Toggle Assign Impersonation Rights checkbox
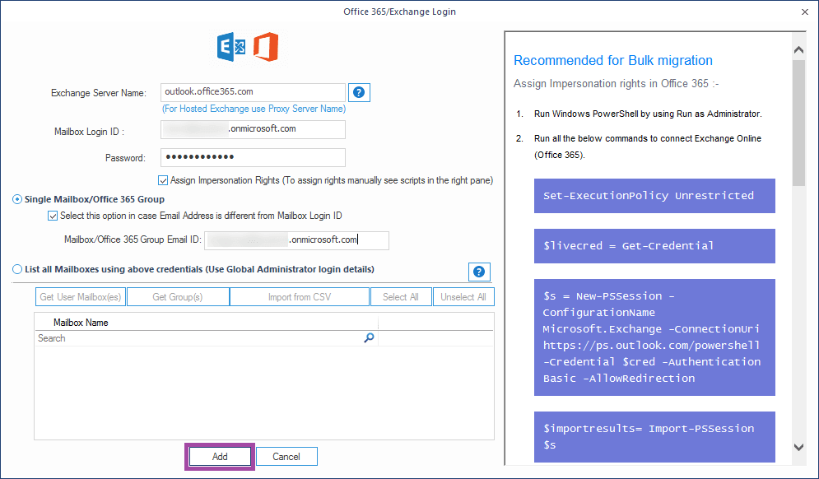Viewport: 819px width, 479px height. (162, 180)
